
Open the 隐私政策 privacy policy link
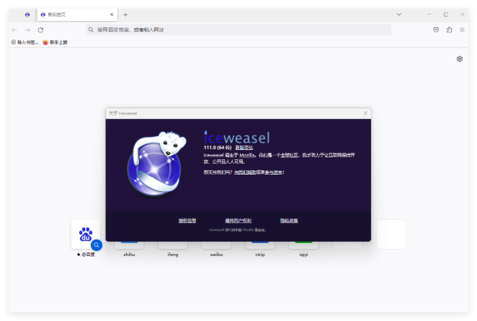click(289, 221)
